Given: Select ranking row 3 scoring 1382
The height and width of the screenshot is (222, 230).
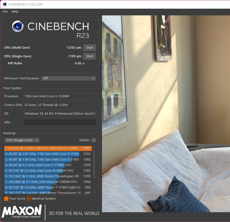Looking at the screenshot, I should (48, 159).
